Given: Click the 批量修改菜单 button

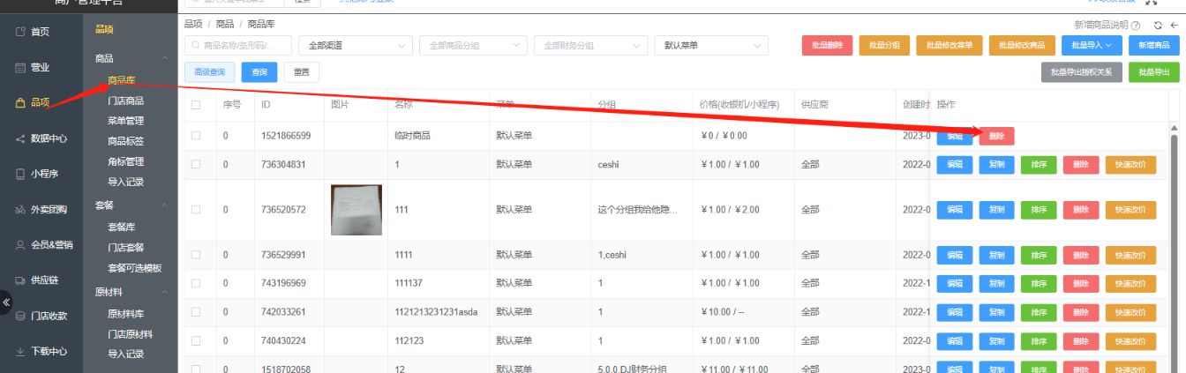Looking at the screenshot, I should point(950,45).
